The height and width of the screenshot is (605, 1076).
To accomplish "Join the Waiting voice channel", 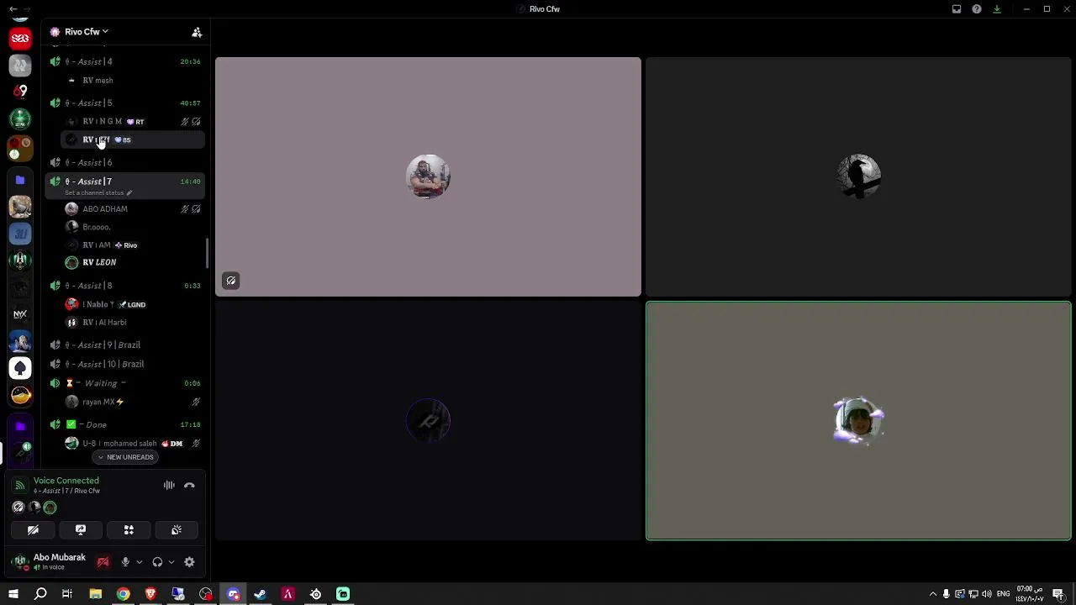I will (124, 383).
